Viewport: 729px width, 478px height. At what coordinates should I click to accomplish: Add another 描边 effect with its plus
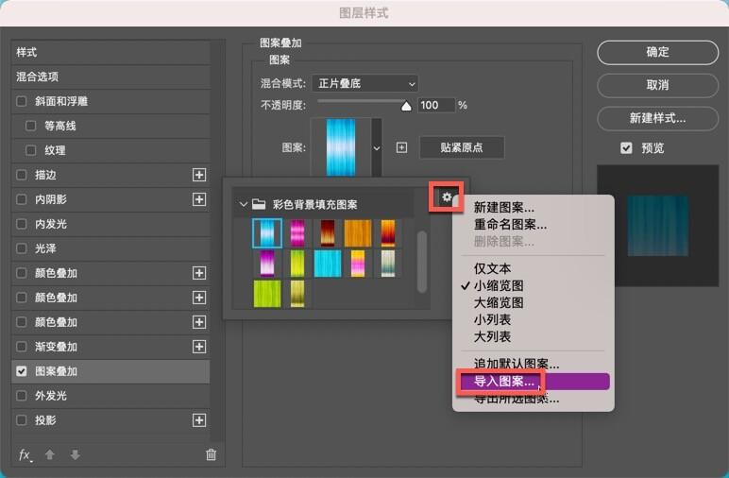(199, 175)
